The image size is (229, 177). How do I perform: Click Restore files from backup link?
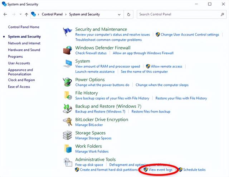(x=151, y=112)
